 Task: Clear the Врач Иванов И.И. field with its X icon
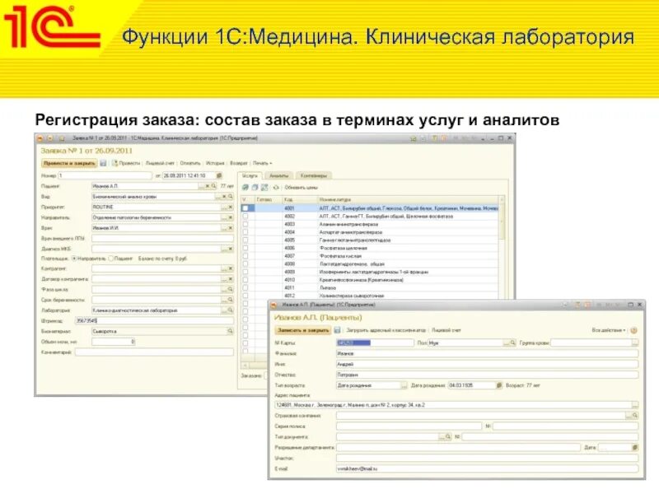click(x=231, y=228)
